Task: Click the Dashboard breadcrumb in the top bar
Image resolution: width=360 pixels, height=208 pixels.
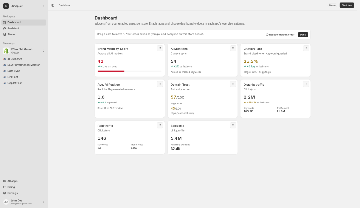Action: 65,5
